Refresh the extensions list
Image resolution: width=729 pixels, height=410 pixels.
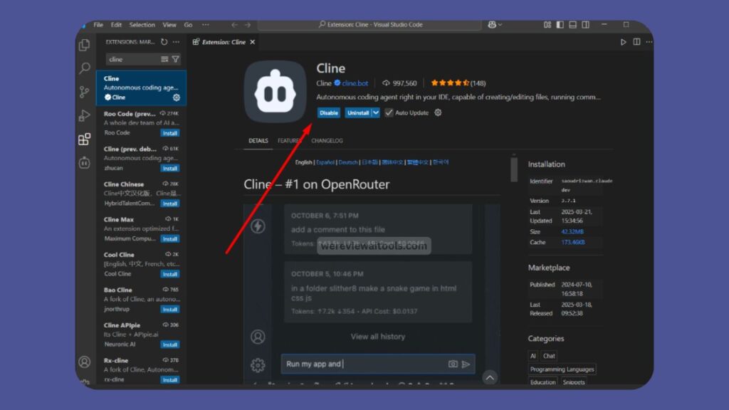164,42
